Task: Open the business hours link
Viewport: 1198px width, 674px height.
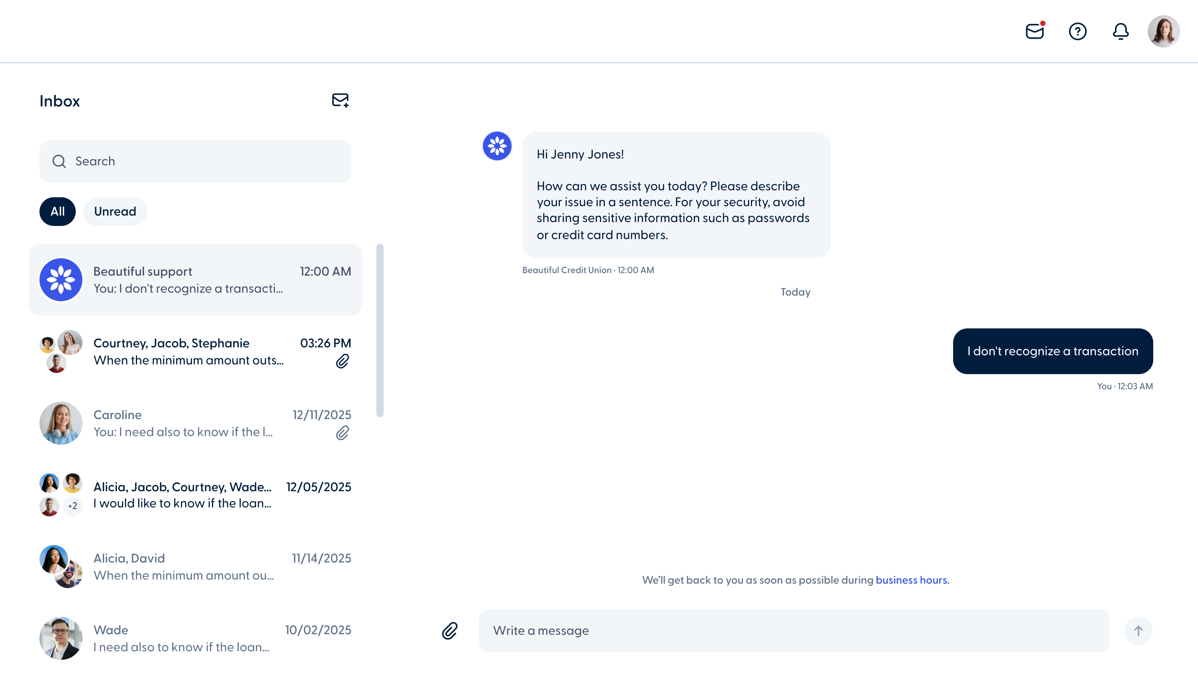Action: coord(912,580)
